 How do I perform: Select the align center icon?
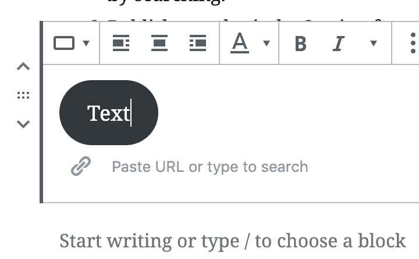(x=159, y=43)
